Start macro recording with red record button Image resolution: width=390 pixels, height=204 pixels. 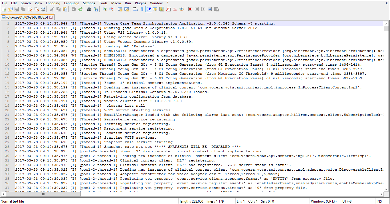pyautogui.click(x=190, y=9)
